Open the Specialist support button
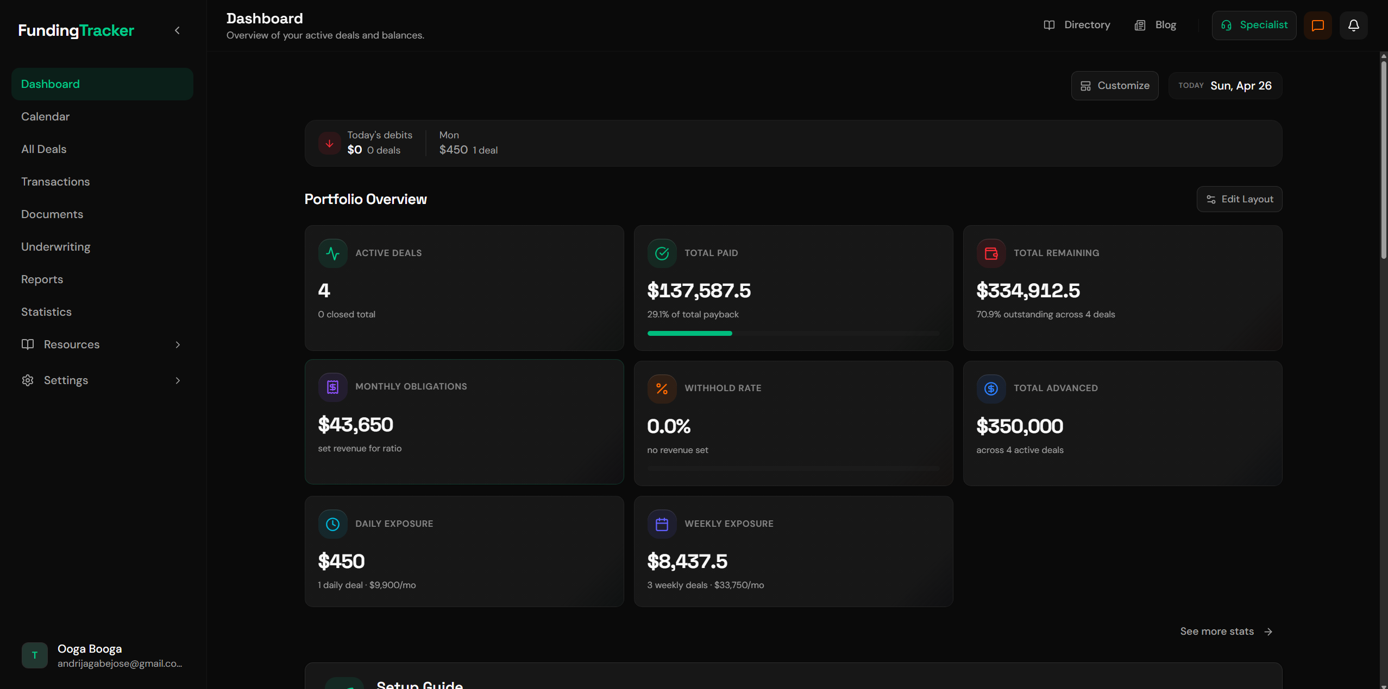Screen dimensions: 1388x689 1253,25
